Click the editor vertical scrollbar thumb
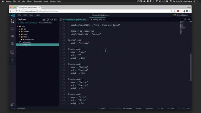This screenshot has width=201, height=113. [x=191, y=67]
